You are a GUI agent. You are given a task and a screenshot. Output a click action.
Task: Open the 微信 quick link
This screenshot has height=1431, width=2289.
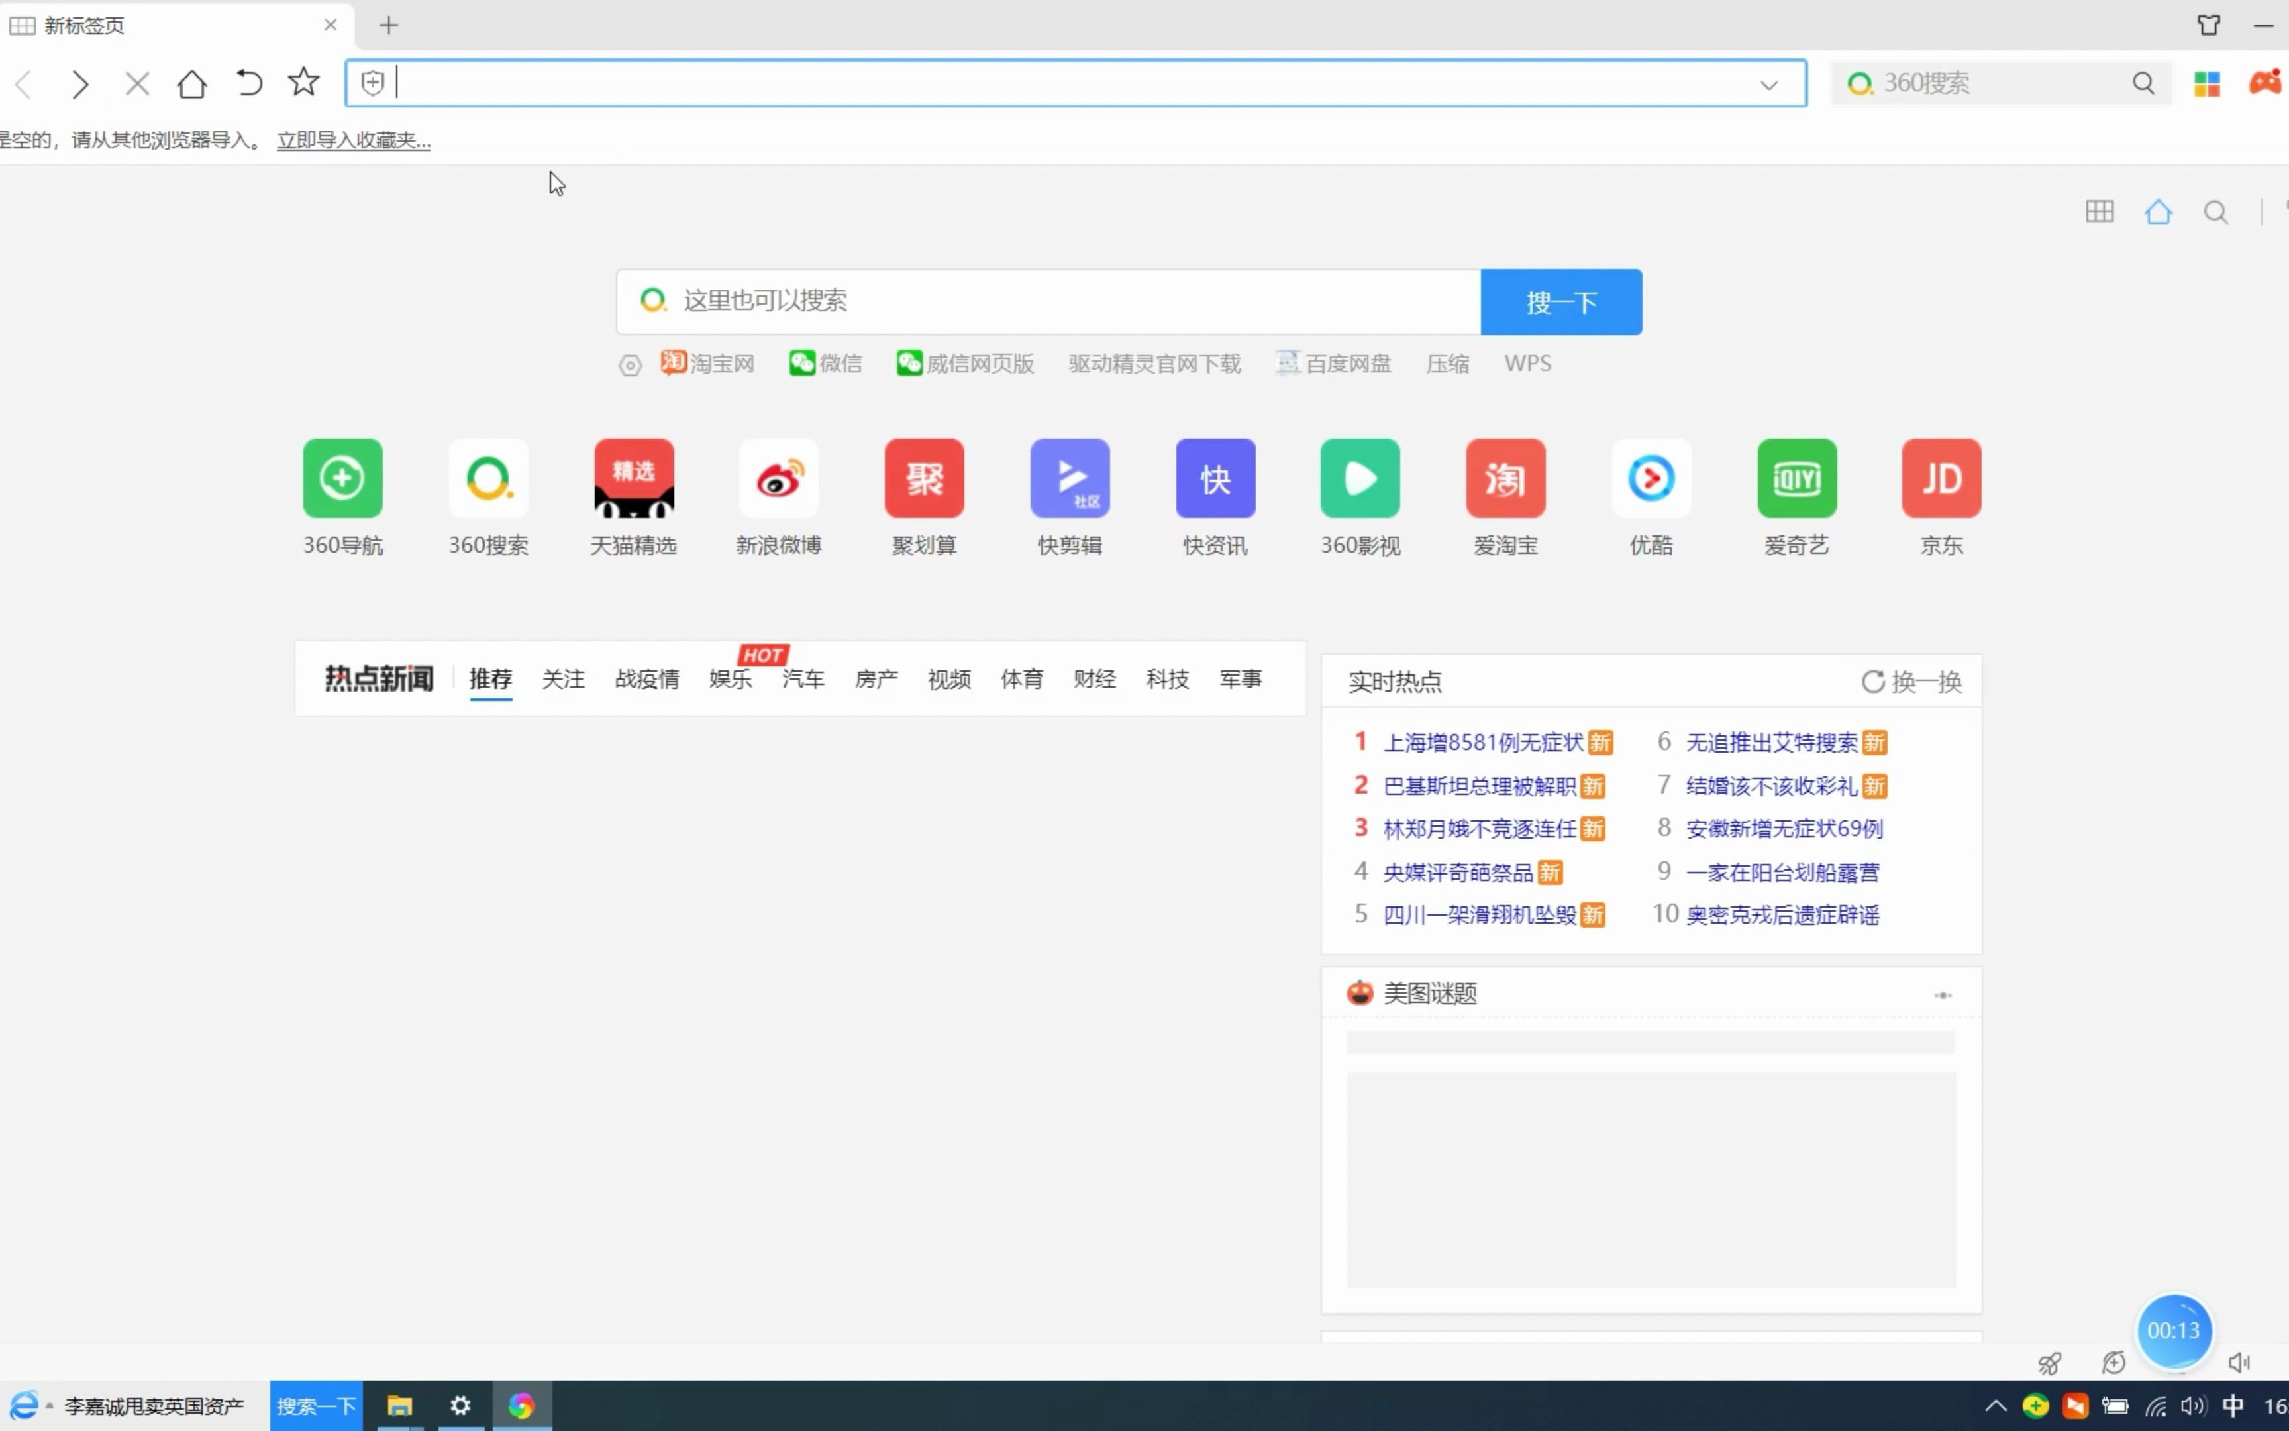click(x=826, y=364)
